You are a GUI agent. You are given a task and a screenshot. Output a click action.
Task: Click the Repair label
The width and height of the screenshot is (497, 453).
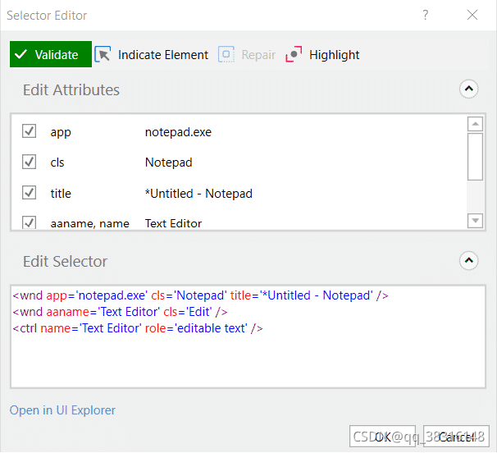pyautogui.click(x=258, y=55)
